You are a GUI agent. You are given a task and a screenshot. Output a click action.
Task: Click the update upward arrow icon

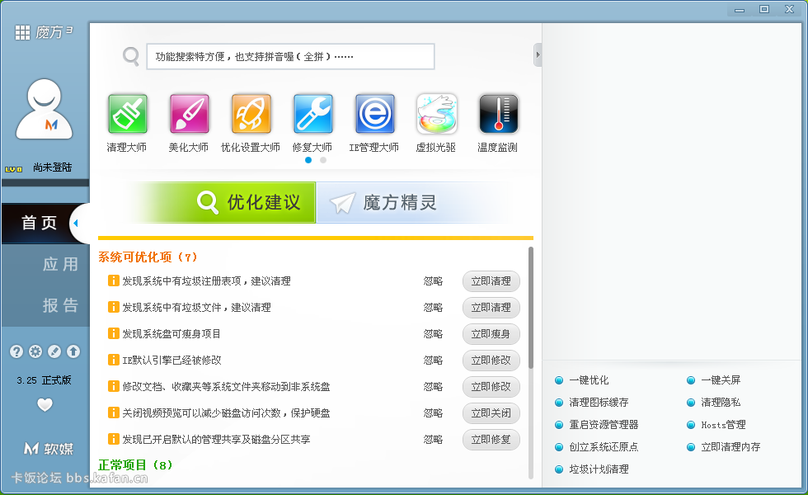(73, 351)
